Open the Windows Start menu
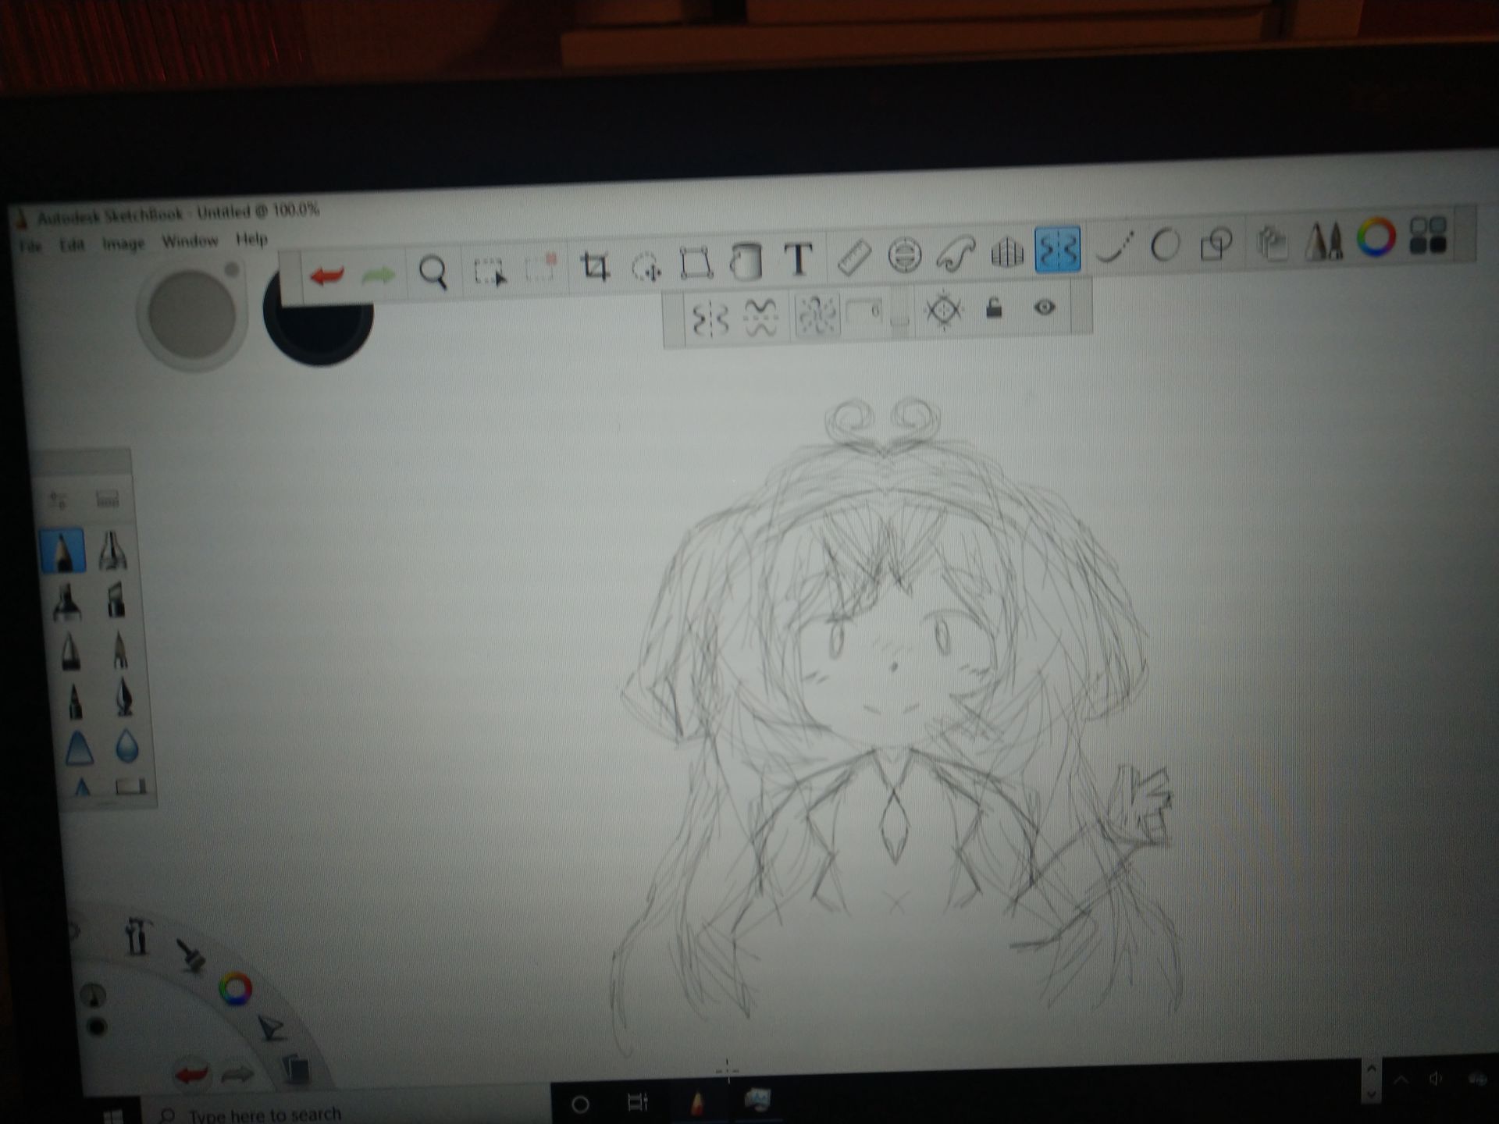This screenshot has width=1499, height=1124. pyautogui.click(x=114, y=1115)
